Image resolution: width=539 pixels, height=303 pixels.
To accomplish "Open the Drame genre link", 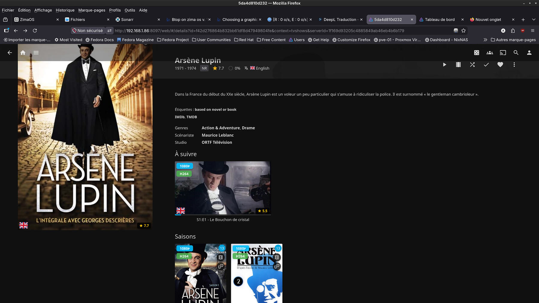I will [249, 128].
